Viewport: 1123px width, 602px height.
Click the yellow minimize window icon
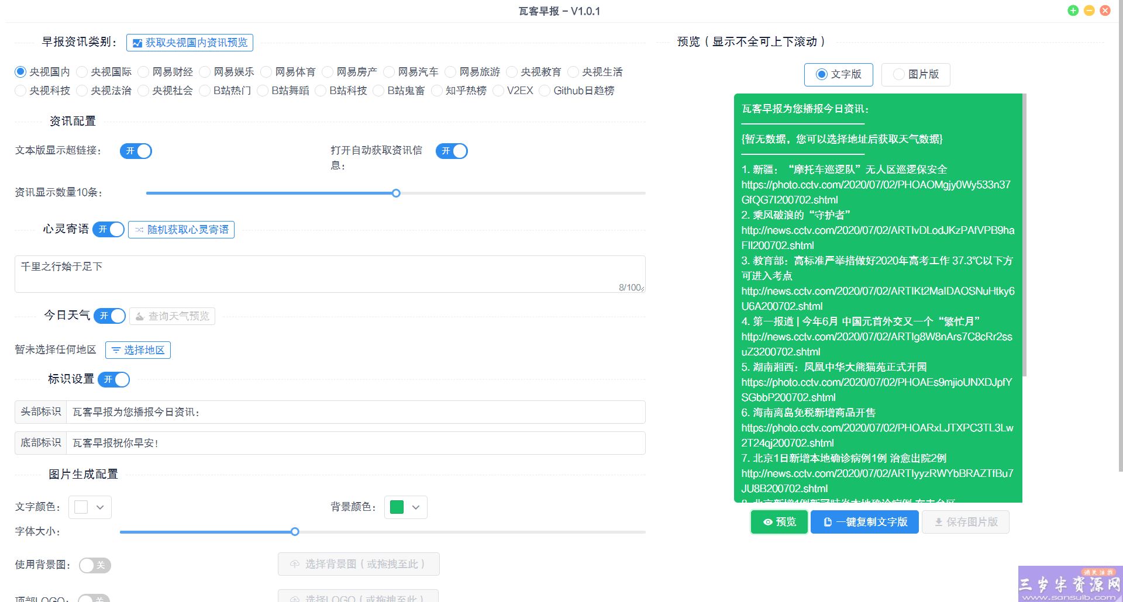tap(1089, 11)
